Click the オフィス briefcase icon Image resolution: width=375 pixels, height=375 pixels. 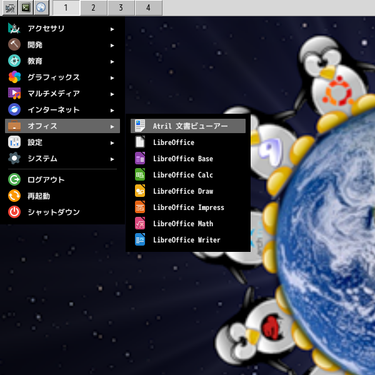pos(14,126)
